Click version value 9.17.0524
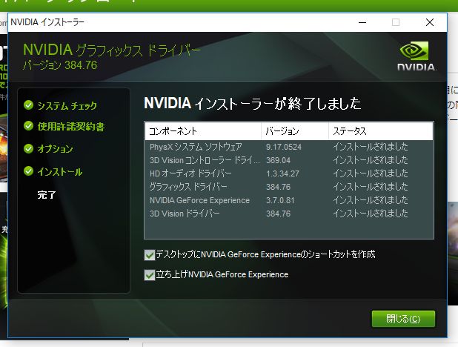The width and height of the screenshot is (458, 347). (x=284, y=147)
